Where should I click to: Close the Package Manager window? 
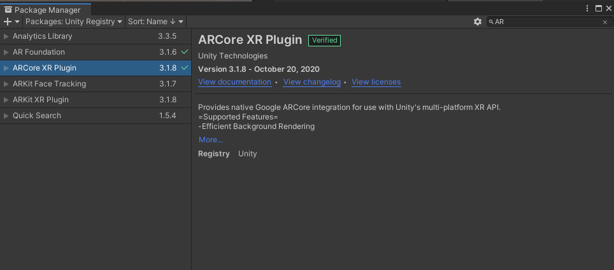608,8
